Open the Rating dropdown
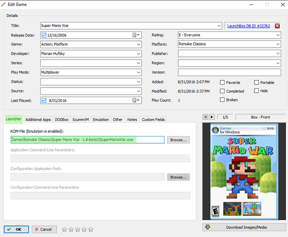This screenshot has width=288, height=237. pos(278,35)
